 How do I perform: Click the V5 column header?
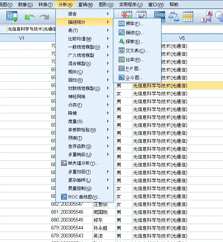182,38
